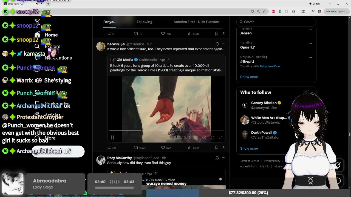Image resolution: width=351 pixels, height=197 pixels.
Task: Open Privacy Policy footer link
Action: click(x=272, y=161)
